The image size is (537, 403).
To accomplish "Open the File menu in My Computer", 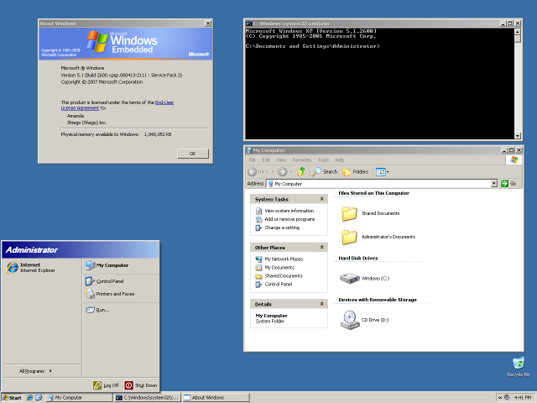I will click(253, 160).
